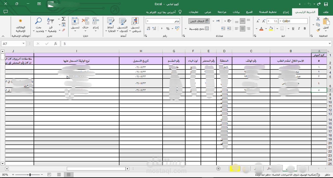Apply the red font color
This screenshot has width=333, height=178.
pos(261,29)
